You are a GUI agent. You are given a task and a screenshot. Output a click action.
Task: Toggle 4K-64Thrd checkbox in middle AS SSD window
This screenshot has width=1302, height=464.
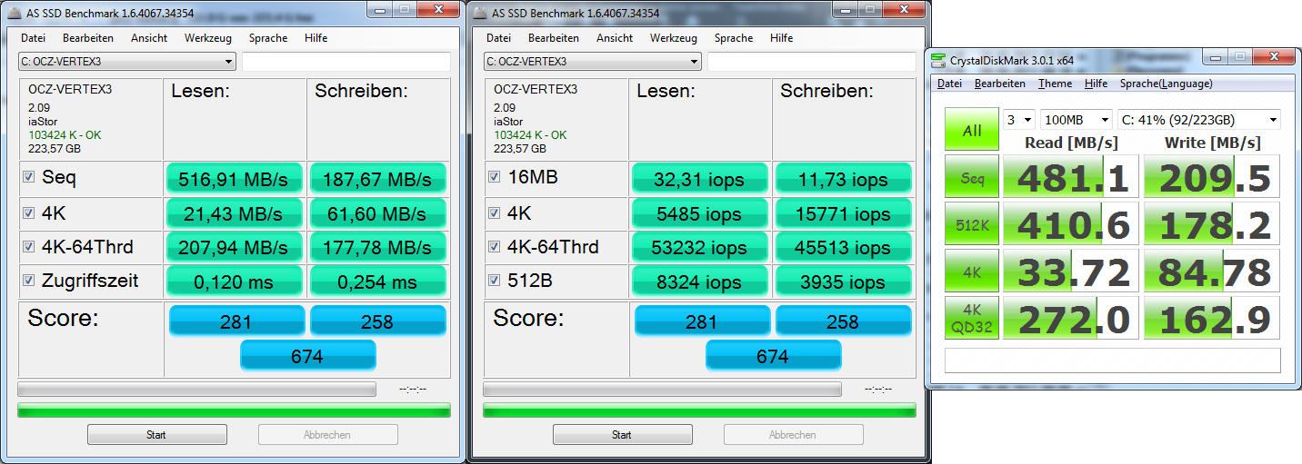click(495, 247)
